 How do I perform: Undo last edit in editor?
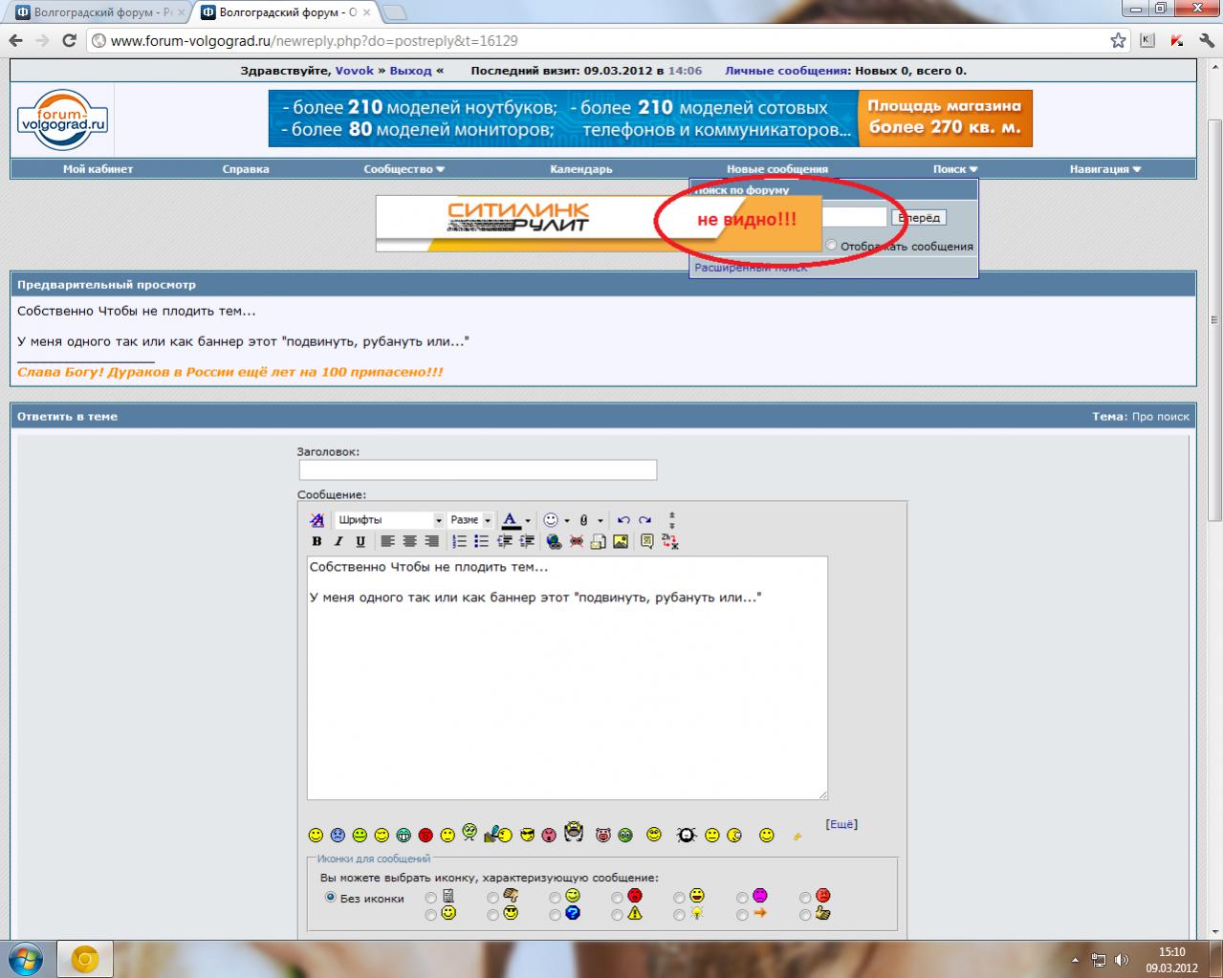click(x=623, y=520)
